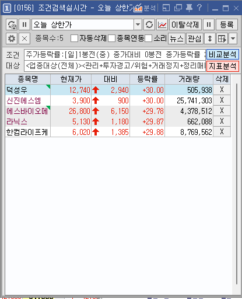
Task: Click the duplicate window icon in title bar
Action: coord(178,8)
